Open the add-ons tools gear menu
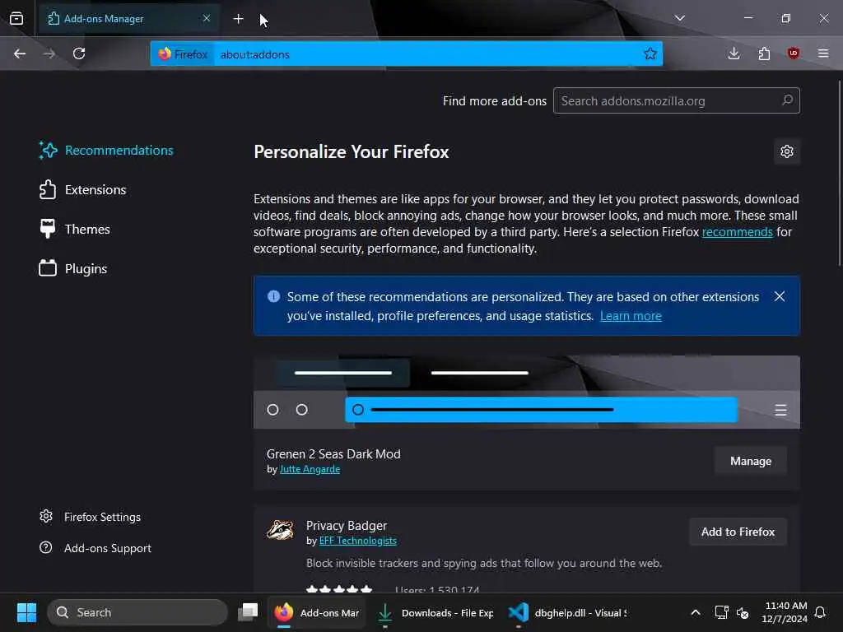This screenshot has width=843, height=632. (x=786, y=151)
